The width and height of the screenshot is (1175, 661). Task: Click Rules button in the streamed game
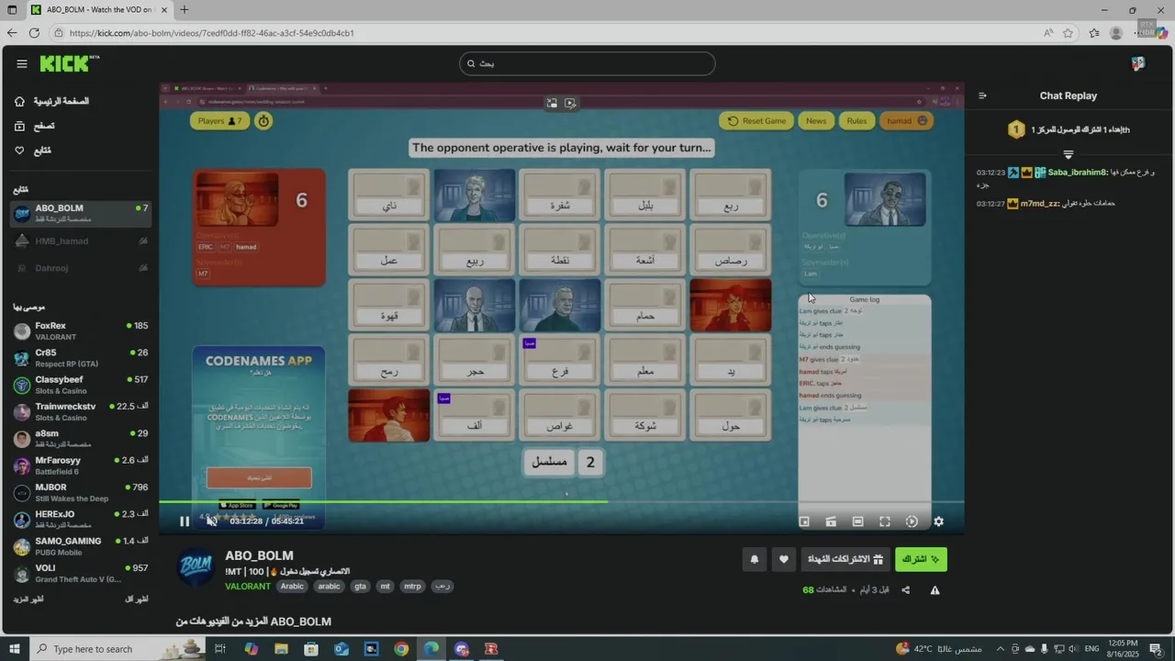856,121
